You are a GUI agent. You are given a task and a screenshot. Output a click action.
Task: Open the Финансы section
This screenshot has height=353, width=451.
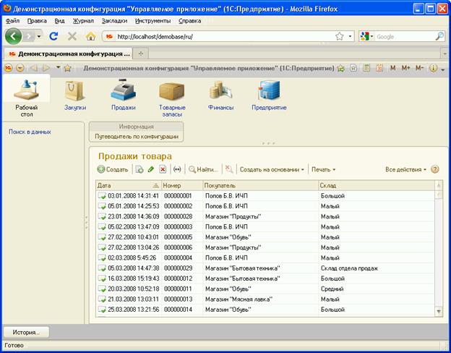pos(220,95)
